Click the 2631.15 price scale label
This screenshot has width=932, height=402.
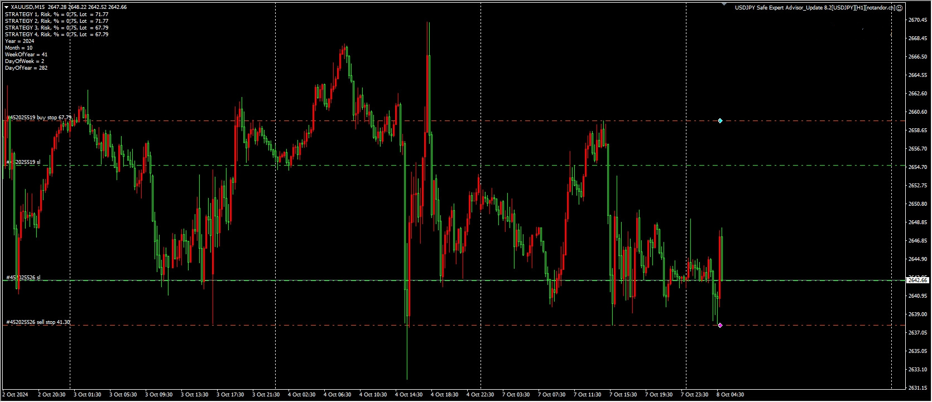click(917, 388)
